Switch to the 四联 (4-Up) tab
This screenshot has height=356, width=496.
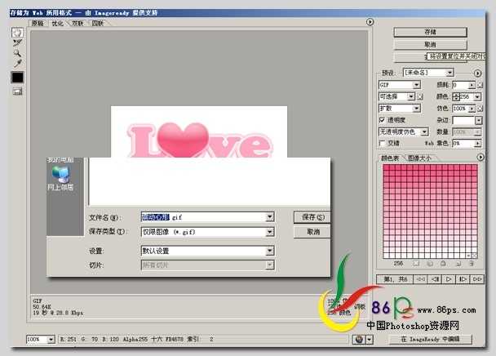(x=97, y=23)
